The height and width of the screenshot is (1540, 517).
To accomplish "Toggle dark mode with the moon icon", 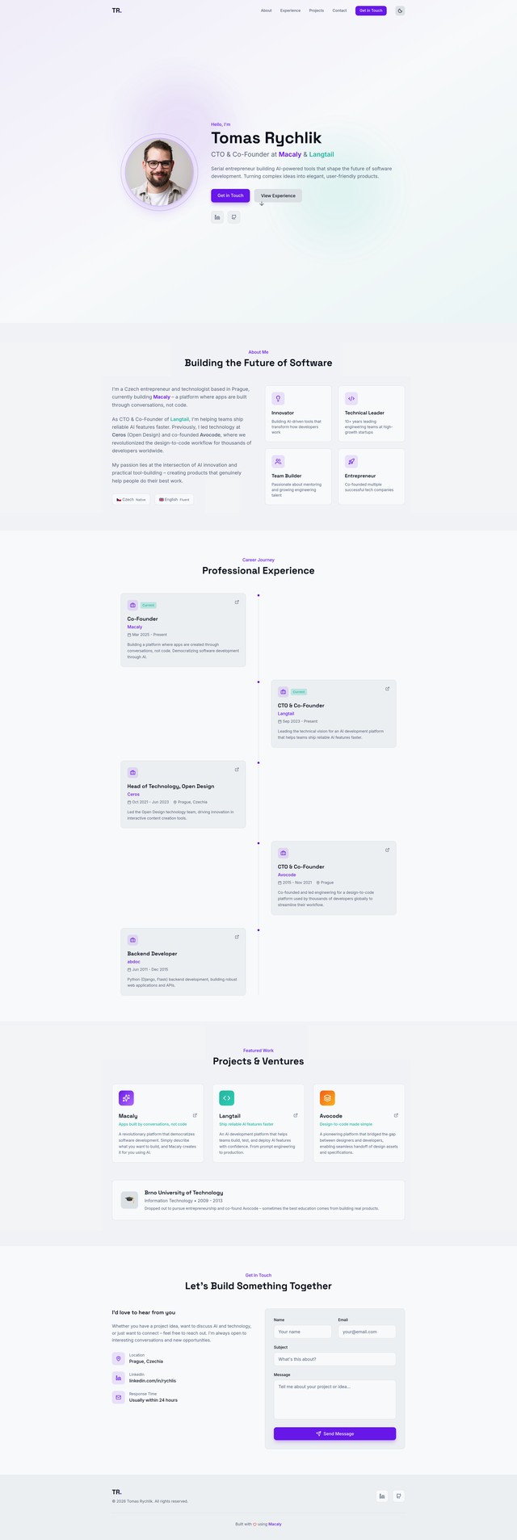I will (400, 10).
